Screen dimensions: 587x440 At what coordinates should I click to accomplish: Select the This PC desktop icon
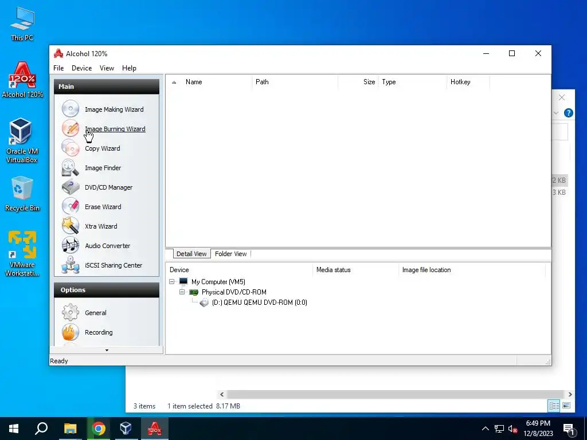tap(22, 24)
